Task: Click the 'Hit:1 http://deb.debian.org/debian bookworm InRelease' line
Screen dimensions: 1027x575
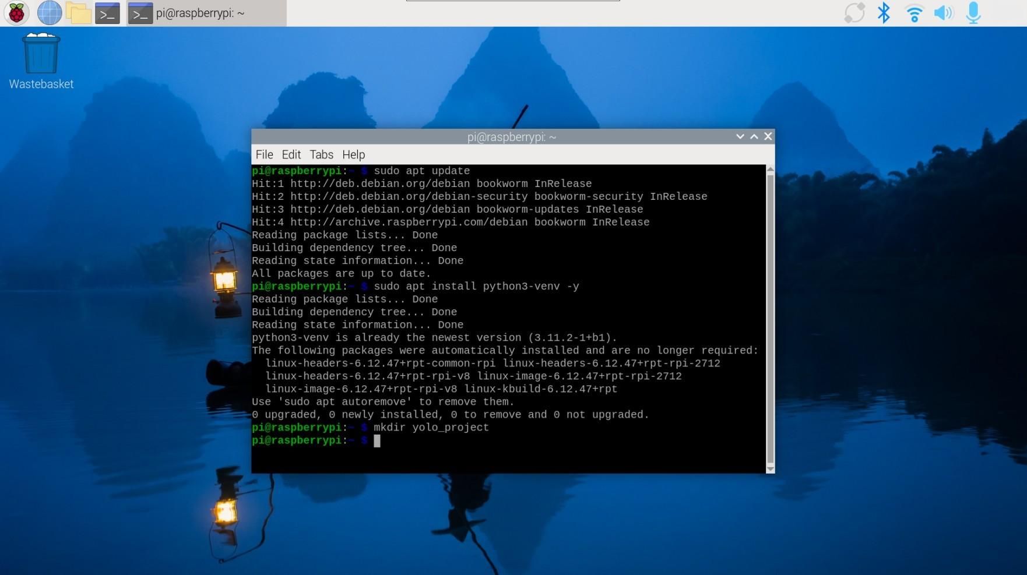Action: click(x=421, y=184)
